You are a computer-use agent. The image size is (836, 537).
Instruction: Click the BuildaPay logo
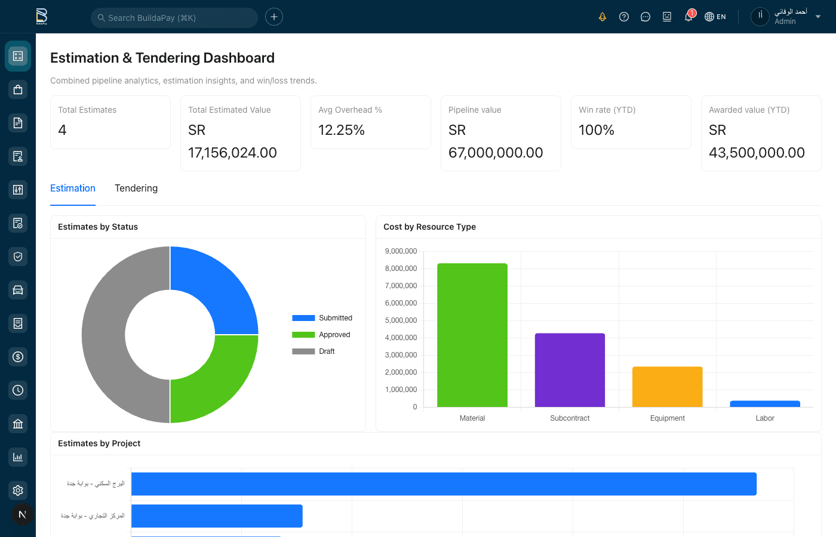pyautogui.click(x=41, y=16)
